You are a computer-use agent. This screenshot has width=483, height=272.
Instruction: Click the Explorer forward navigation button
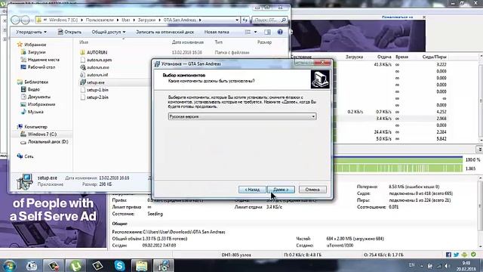25,20
